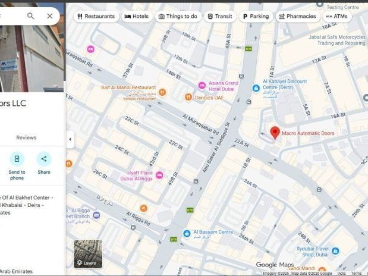Show Parking places on map
This screenshot has height=276, width=368.
256,17
